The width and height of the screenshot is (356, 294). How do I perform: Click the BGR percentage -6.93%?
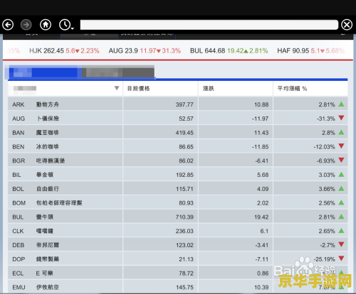click(326, 160)
